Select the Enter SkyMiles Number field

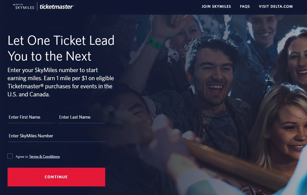56,136
